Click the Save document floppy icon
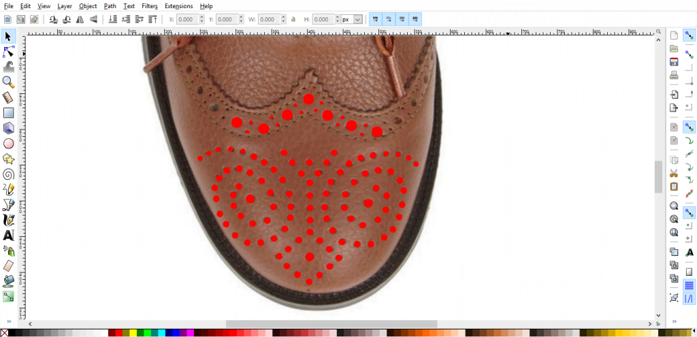 pos(675,62)
